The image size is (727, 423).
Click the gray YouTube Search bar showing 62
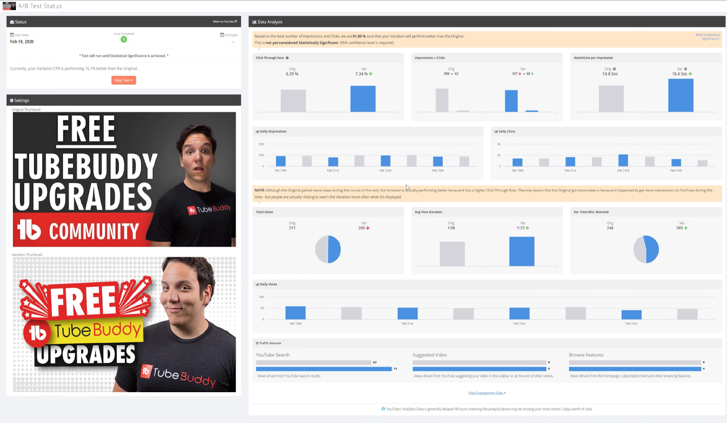[314, 362]
